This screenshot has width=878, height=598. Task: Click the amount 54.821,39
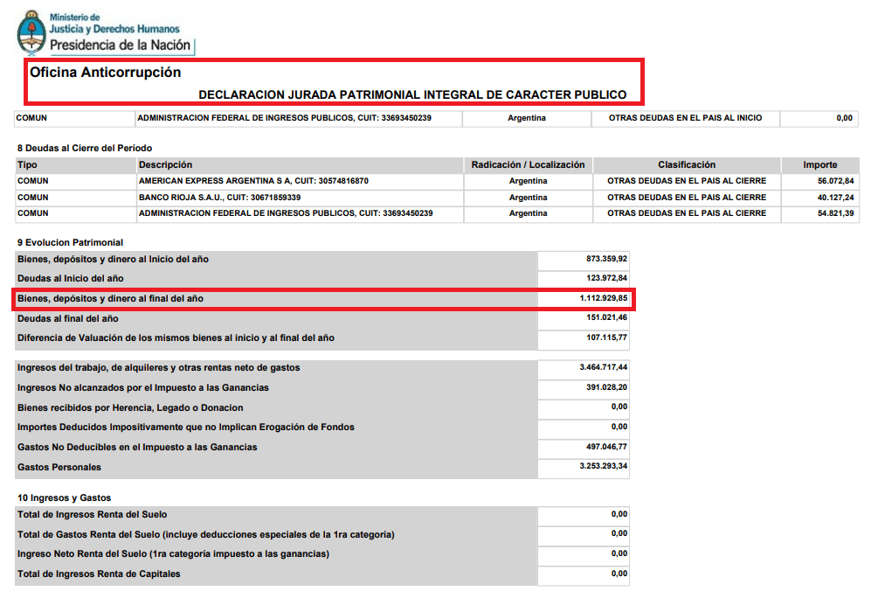(x=835, y=213)
